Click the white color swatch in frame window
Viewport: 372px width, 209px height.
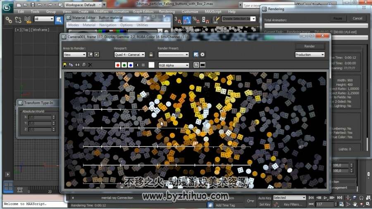[151, 65]
